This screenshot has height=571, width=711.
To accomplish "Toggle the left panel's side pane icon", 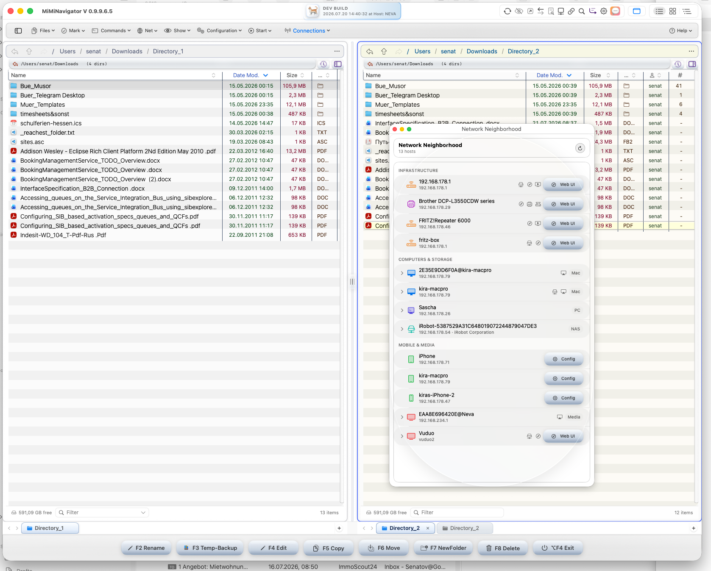I will tap(338, 64).
